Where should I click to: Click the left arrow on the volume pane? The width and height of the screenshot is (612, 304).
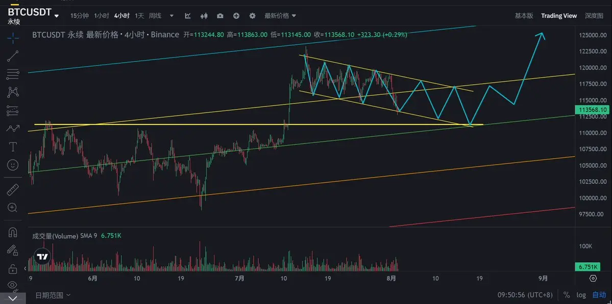[x=26, y=268]
